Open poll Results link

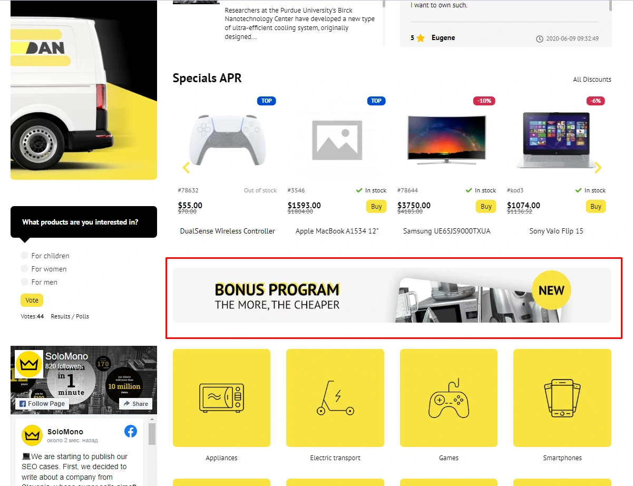[x=60, y=316]
